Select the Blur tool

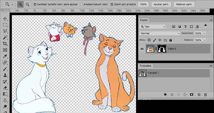pyautogui.click(x=5, y=100)
